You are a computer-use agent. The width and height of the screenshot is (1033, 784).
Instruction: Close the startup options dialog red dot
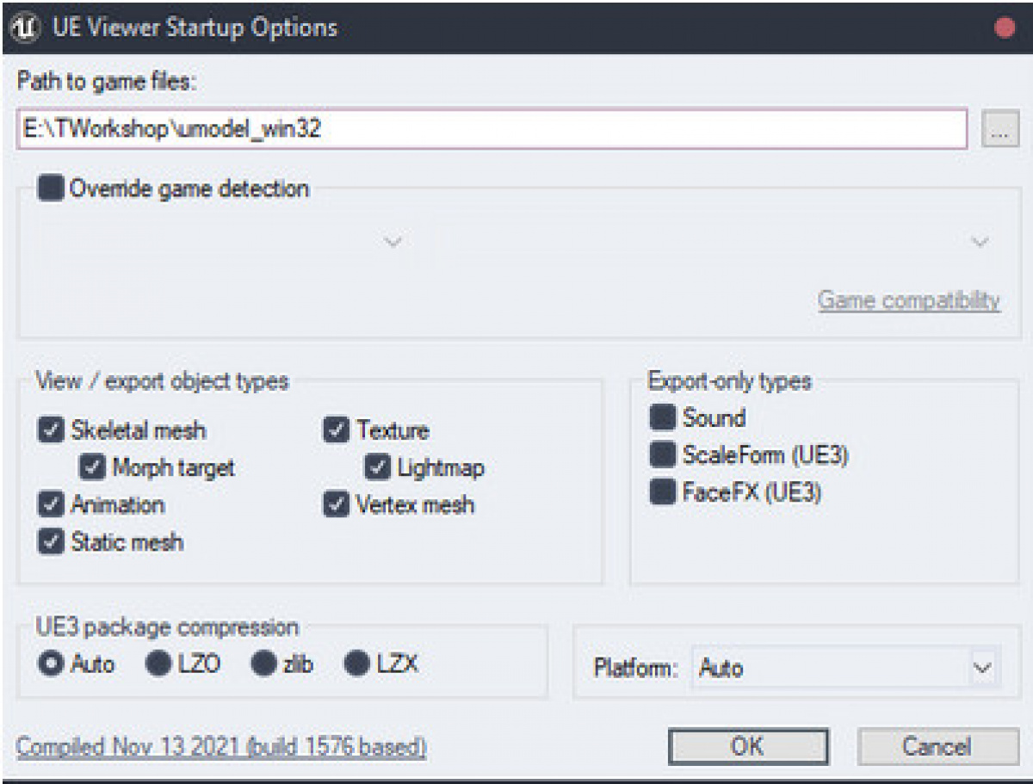tap(1005, 28)
